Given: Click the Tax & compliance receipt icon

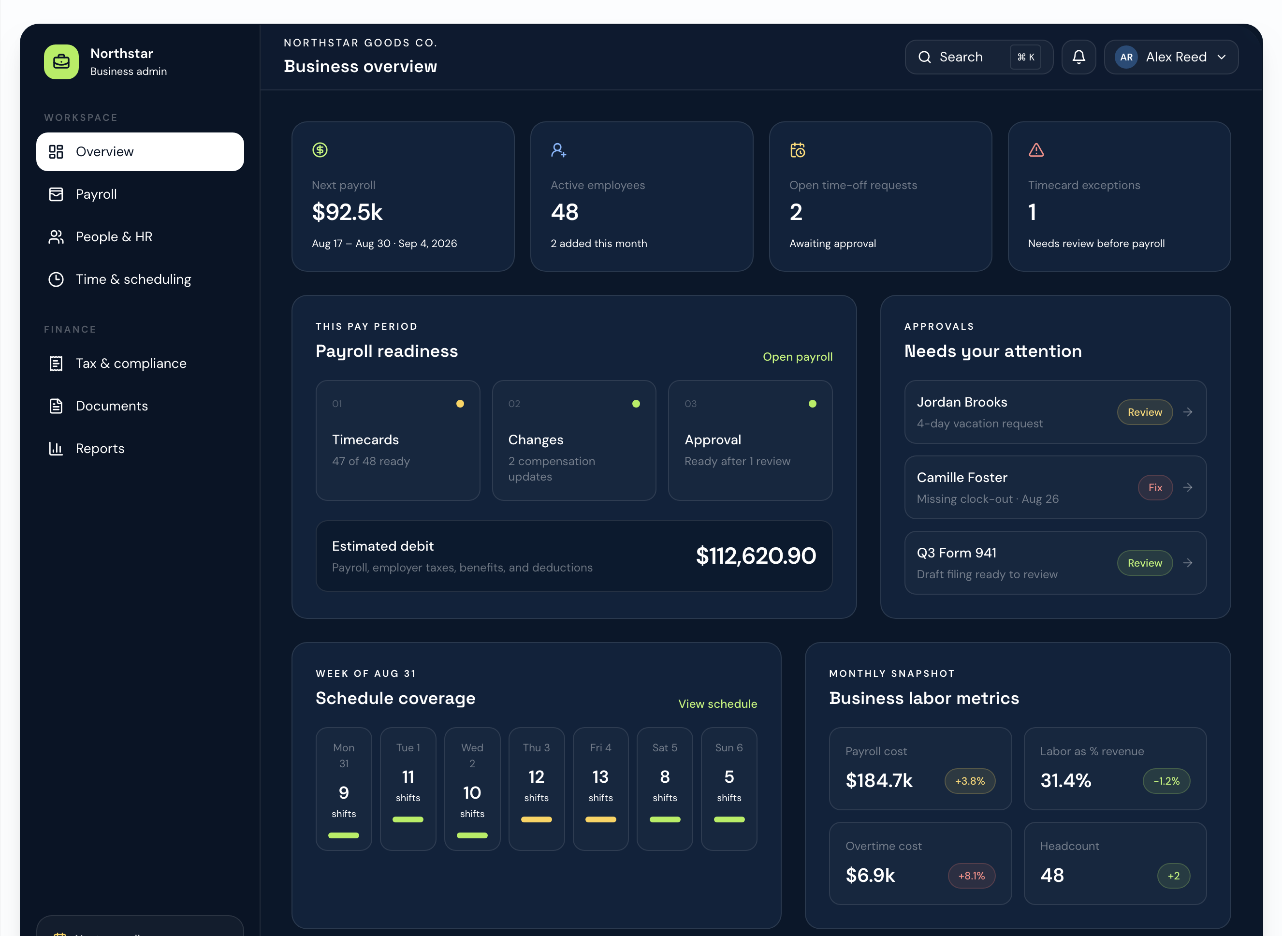Looking at the screenshot, I should 56,363.
